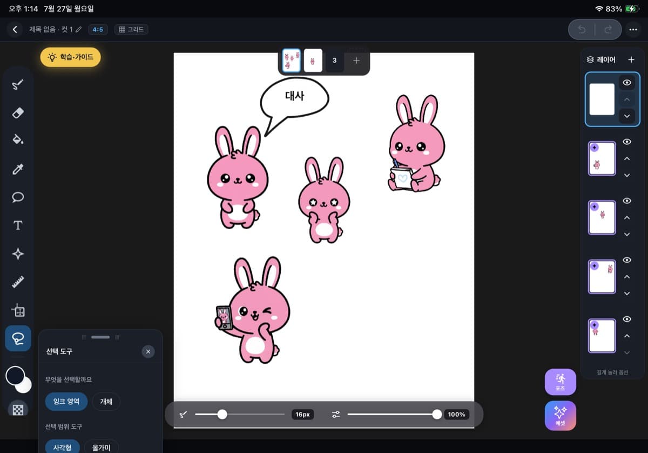Select the text tool
Screen dimensions: 648x453
(x=18, y=225)
